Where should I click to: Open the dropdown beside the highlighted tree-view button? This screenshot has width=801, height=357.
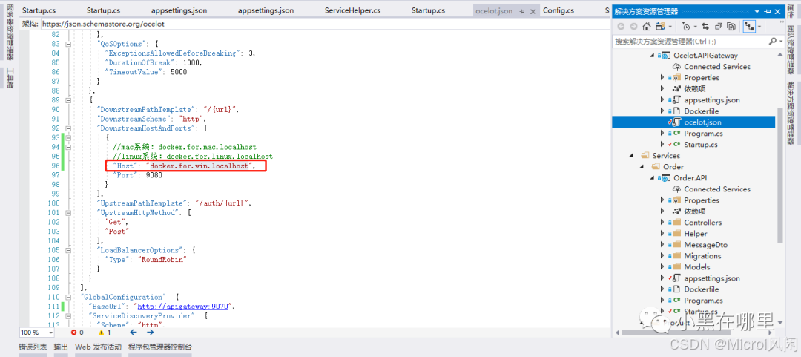759,27
